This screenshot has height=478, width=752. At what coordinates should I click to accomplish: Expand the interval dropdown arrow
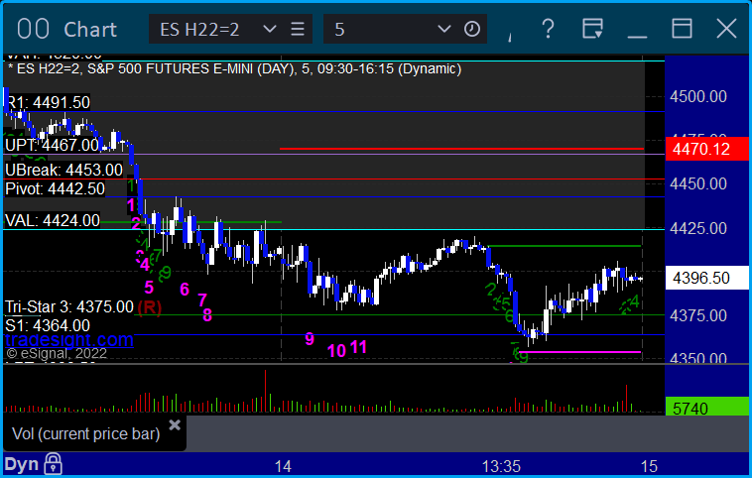coord(444,29)
